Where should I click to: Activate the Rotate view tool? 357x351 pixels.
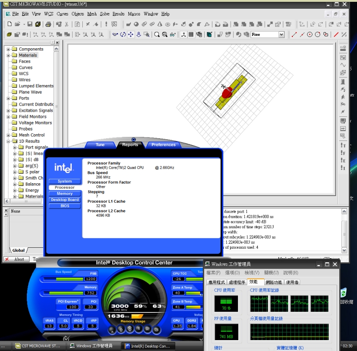pyautogui.click(x=123, y=35)
